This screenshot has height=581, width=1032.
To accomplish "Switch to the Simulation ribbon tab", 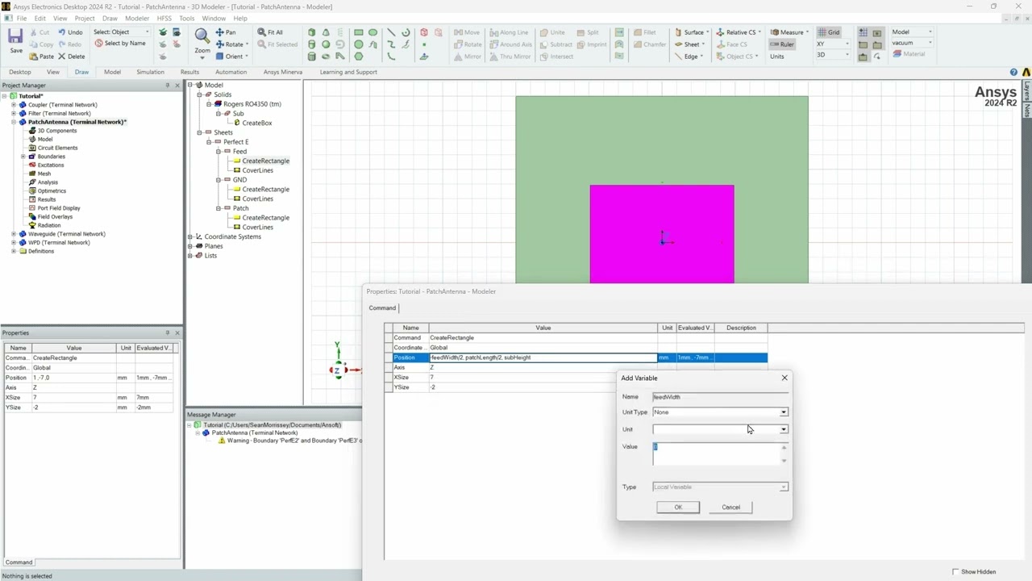I will (x=150, y=72).
